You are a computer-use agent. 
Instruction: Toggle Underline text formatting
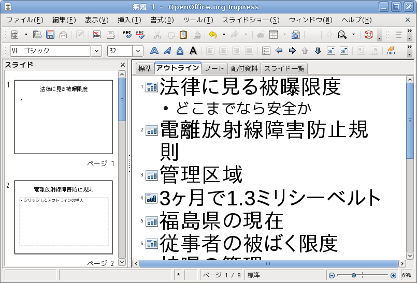(x=180, y=51)
